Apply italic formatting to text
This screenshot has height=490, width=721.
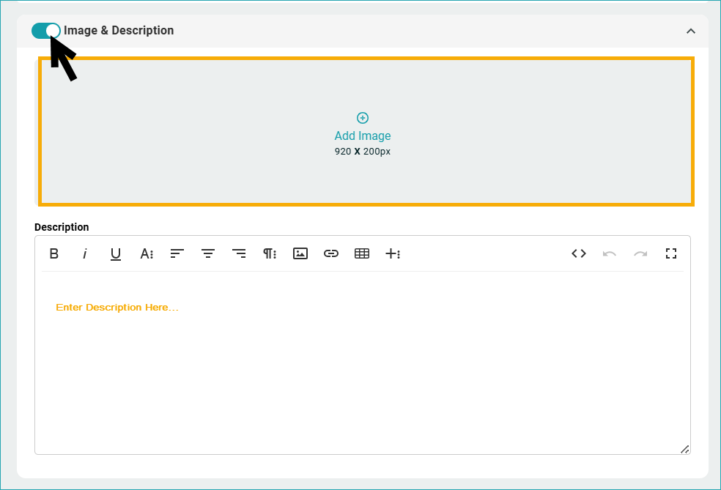click(x=85, y=253)
